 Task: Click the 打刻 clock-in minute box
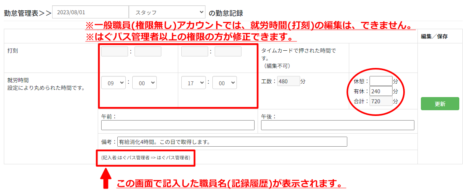pos(148,51)
